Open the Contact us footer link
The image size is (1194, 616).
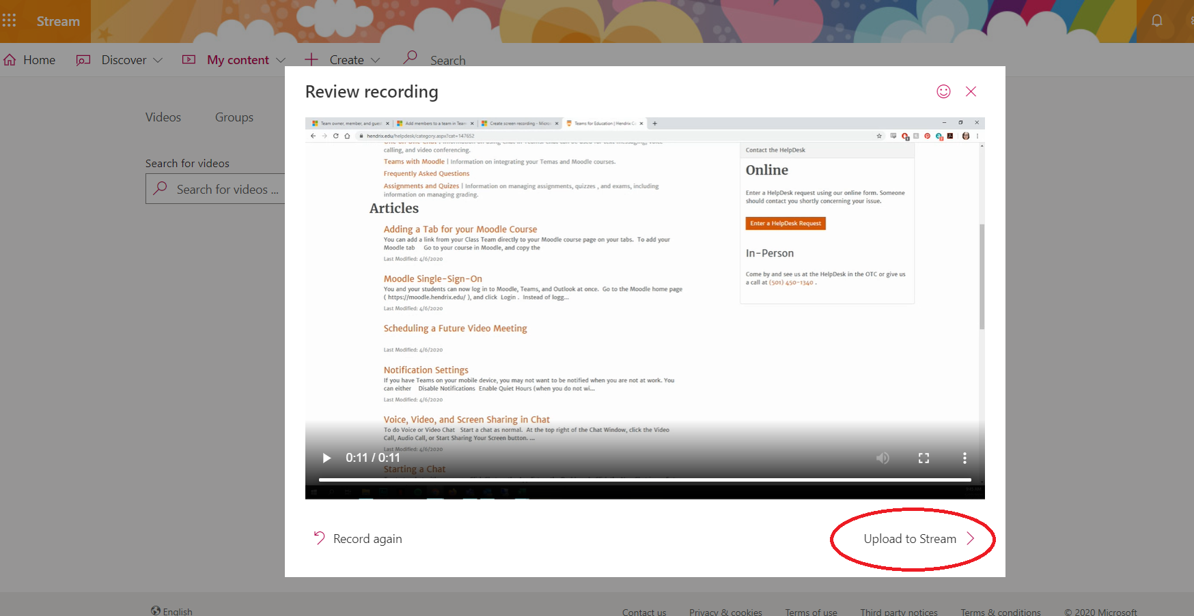tap(644, 612)
